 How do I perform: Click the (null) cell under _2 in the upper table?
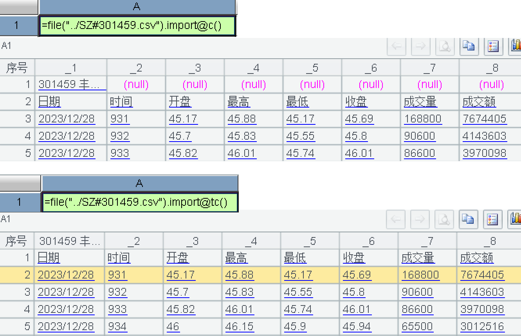coord(136,84)
